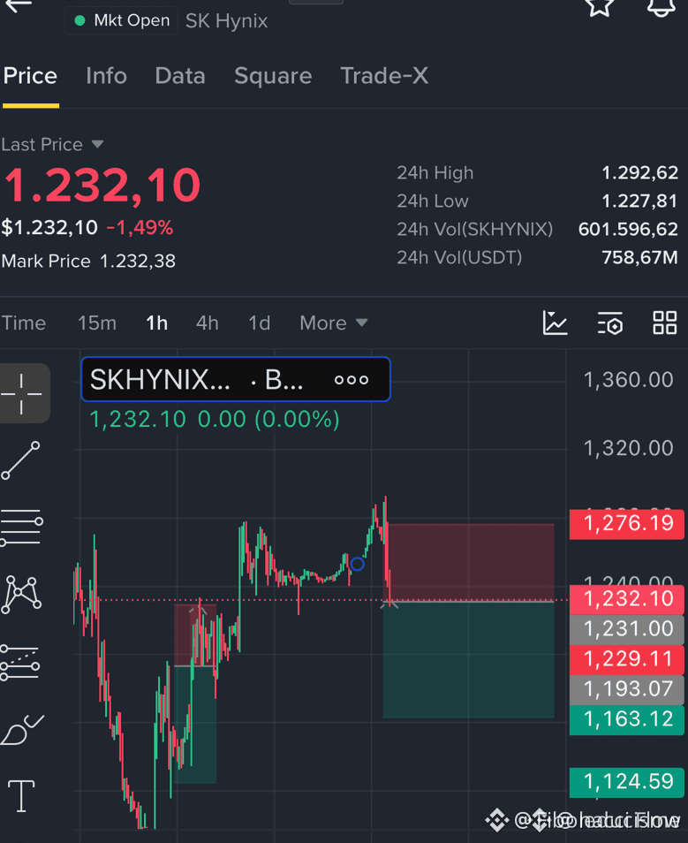688x843 pixels.
Task: Open chart settings icon
Action: coord(610,323)
